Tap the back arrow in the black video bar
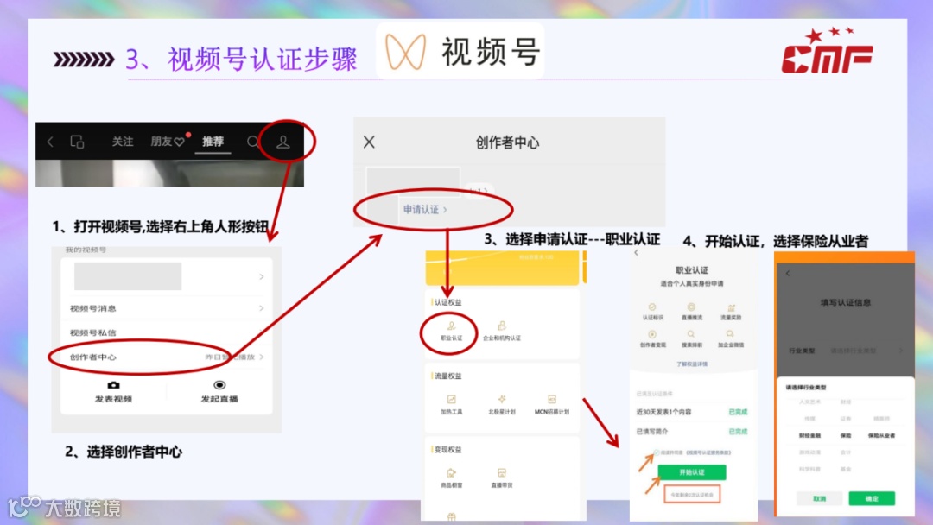This screenshot has height=525, width=933. (x=51, y=142)
